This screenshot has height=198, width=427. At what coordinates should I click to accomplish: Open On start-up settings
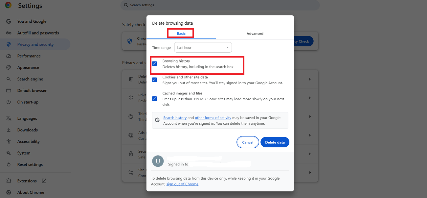28,102
